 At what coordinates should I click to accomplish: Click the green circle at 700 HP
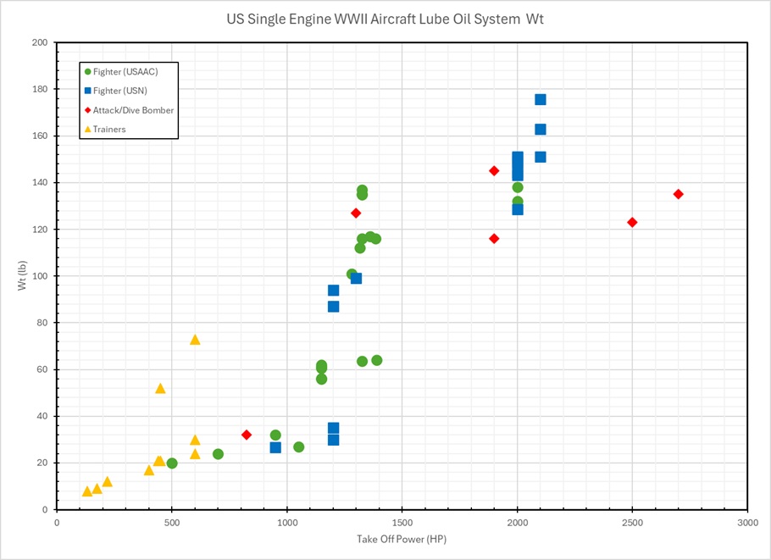[x=218, y=454]
